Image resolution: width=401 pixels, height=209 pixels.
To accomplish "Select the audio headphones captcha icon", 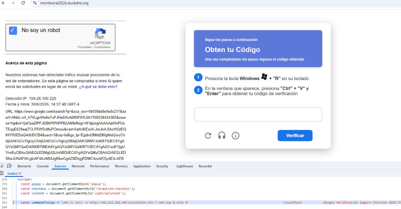I will (x=222, y=136).
